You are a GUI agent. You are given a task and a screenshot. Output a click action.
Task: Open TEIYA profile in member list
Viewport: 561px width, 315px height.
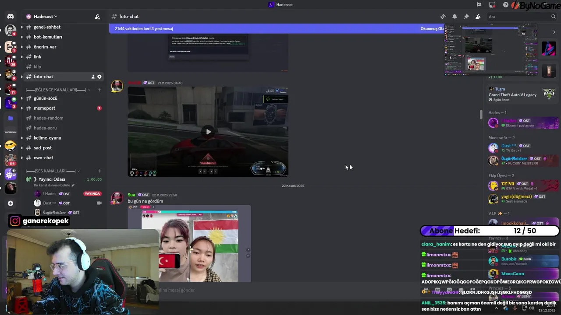pos(522,186)
